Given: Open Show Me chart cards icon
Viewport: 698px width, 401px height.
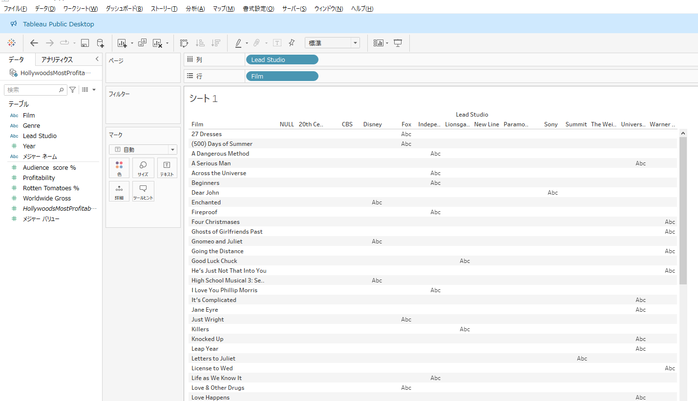Looking at the screenshot, I should pyautogui.click(x=379, y=43).
